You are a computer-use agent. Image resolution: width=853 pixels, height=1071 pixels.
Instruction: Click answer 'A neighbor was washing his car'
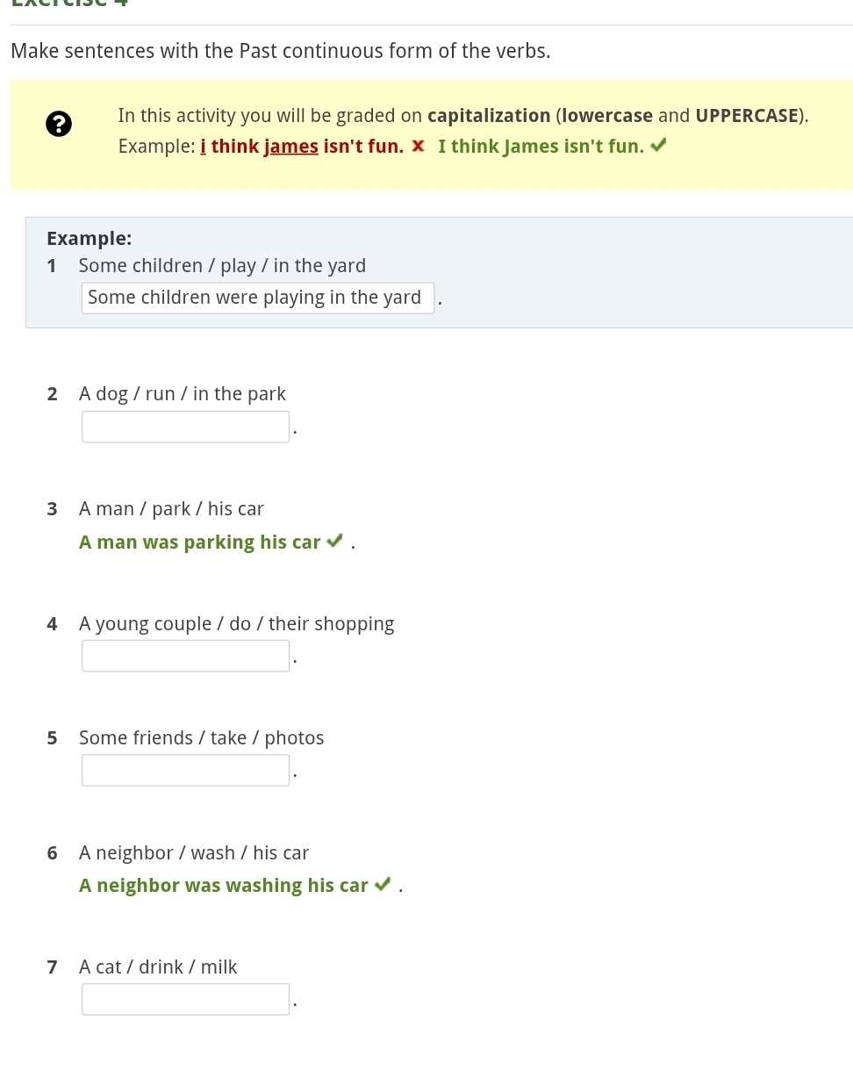coord(224,886)
